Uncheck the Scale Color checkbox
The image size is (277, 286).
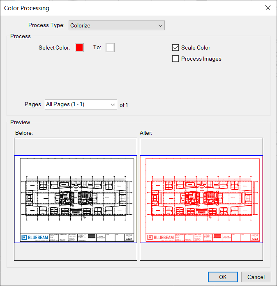(175, 48)
